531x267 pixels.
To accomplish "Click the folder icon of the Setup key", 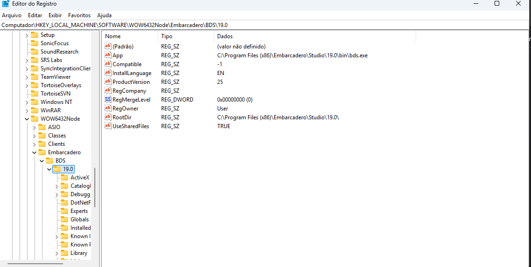I will pos(35,35).
